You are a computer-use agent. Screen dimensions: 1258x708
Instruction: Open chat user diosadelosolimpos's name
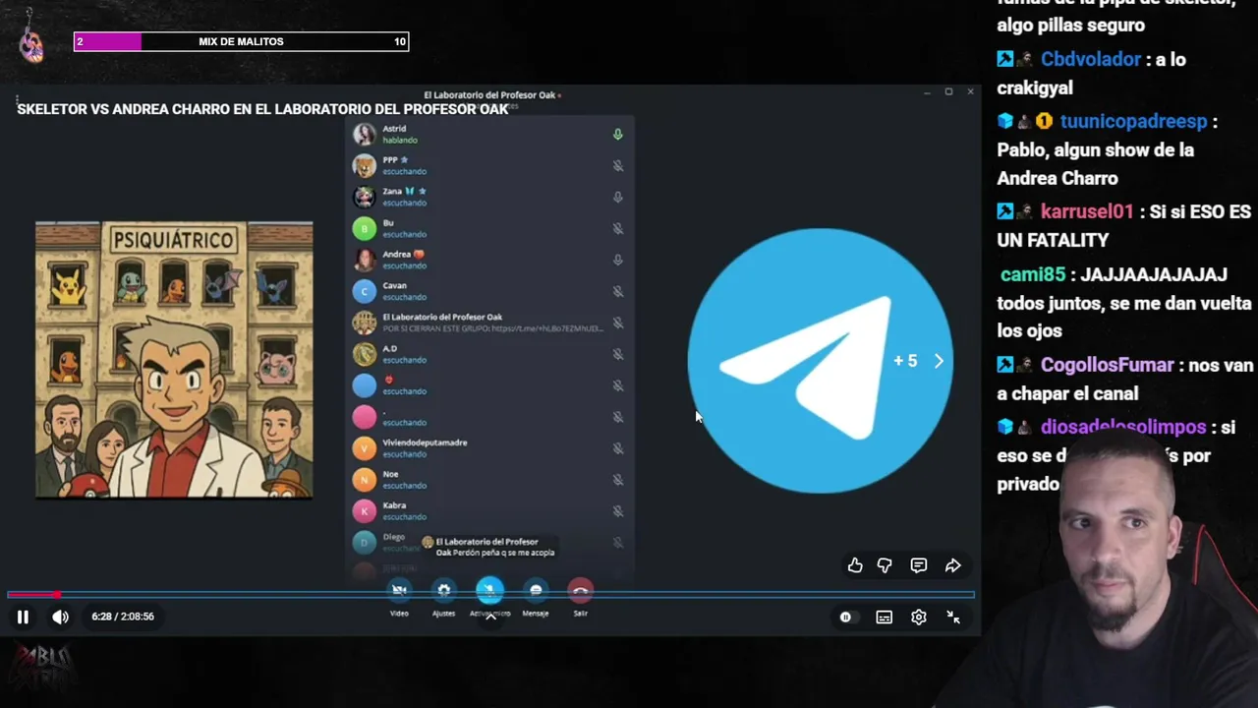click(1123, 427)
